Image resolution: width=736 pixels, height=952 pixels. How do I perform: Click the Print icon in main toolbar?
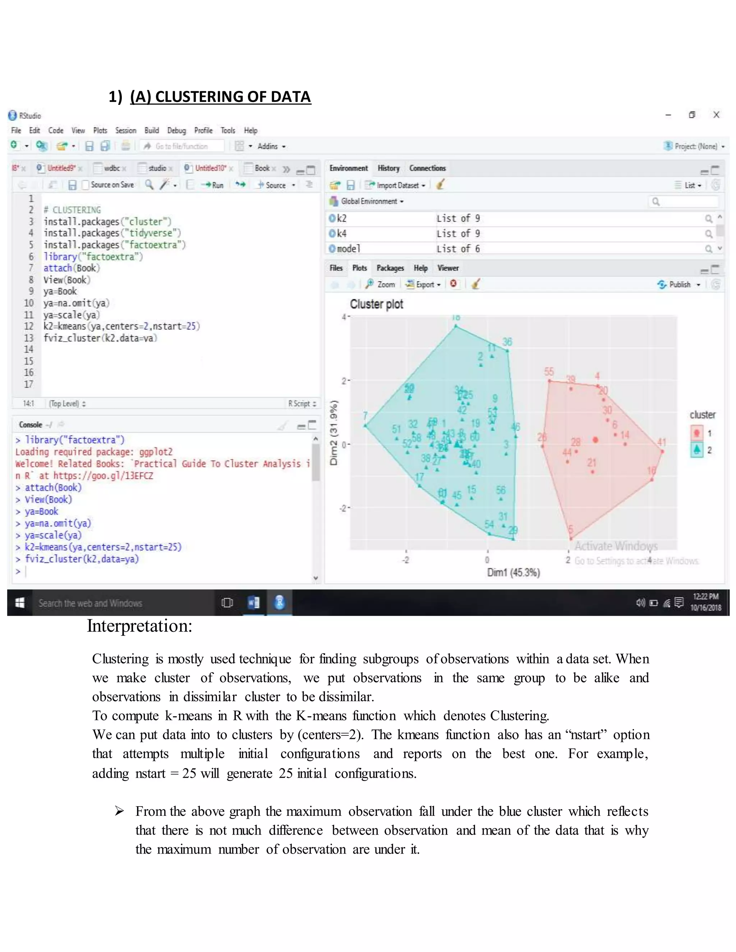coord(125,145)
